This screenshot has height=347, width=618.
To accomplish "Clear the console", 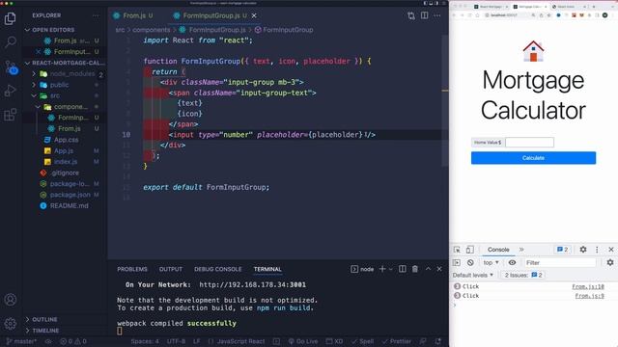I will (470, 262).
